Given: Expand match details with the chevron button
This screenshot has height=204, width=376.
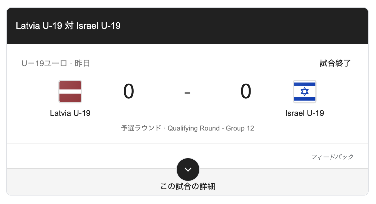Looking at the screenshot, I should coord(188,170).
